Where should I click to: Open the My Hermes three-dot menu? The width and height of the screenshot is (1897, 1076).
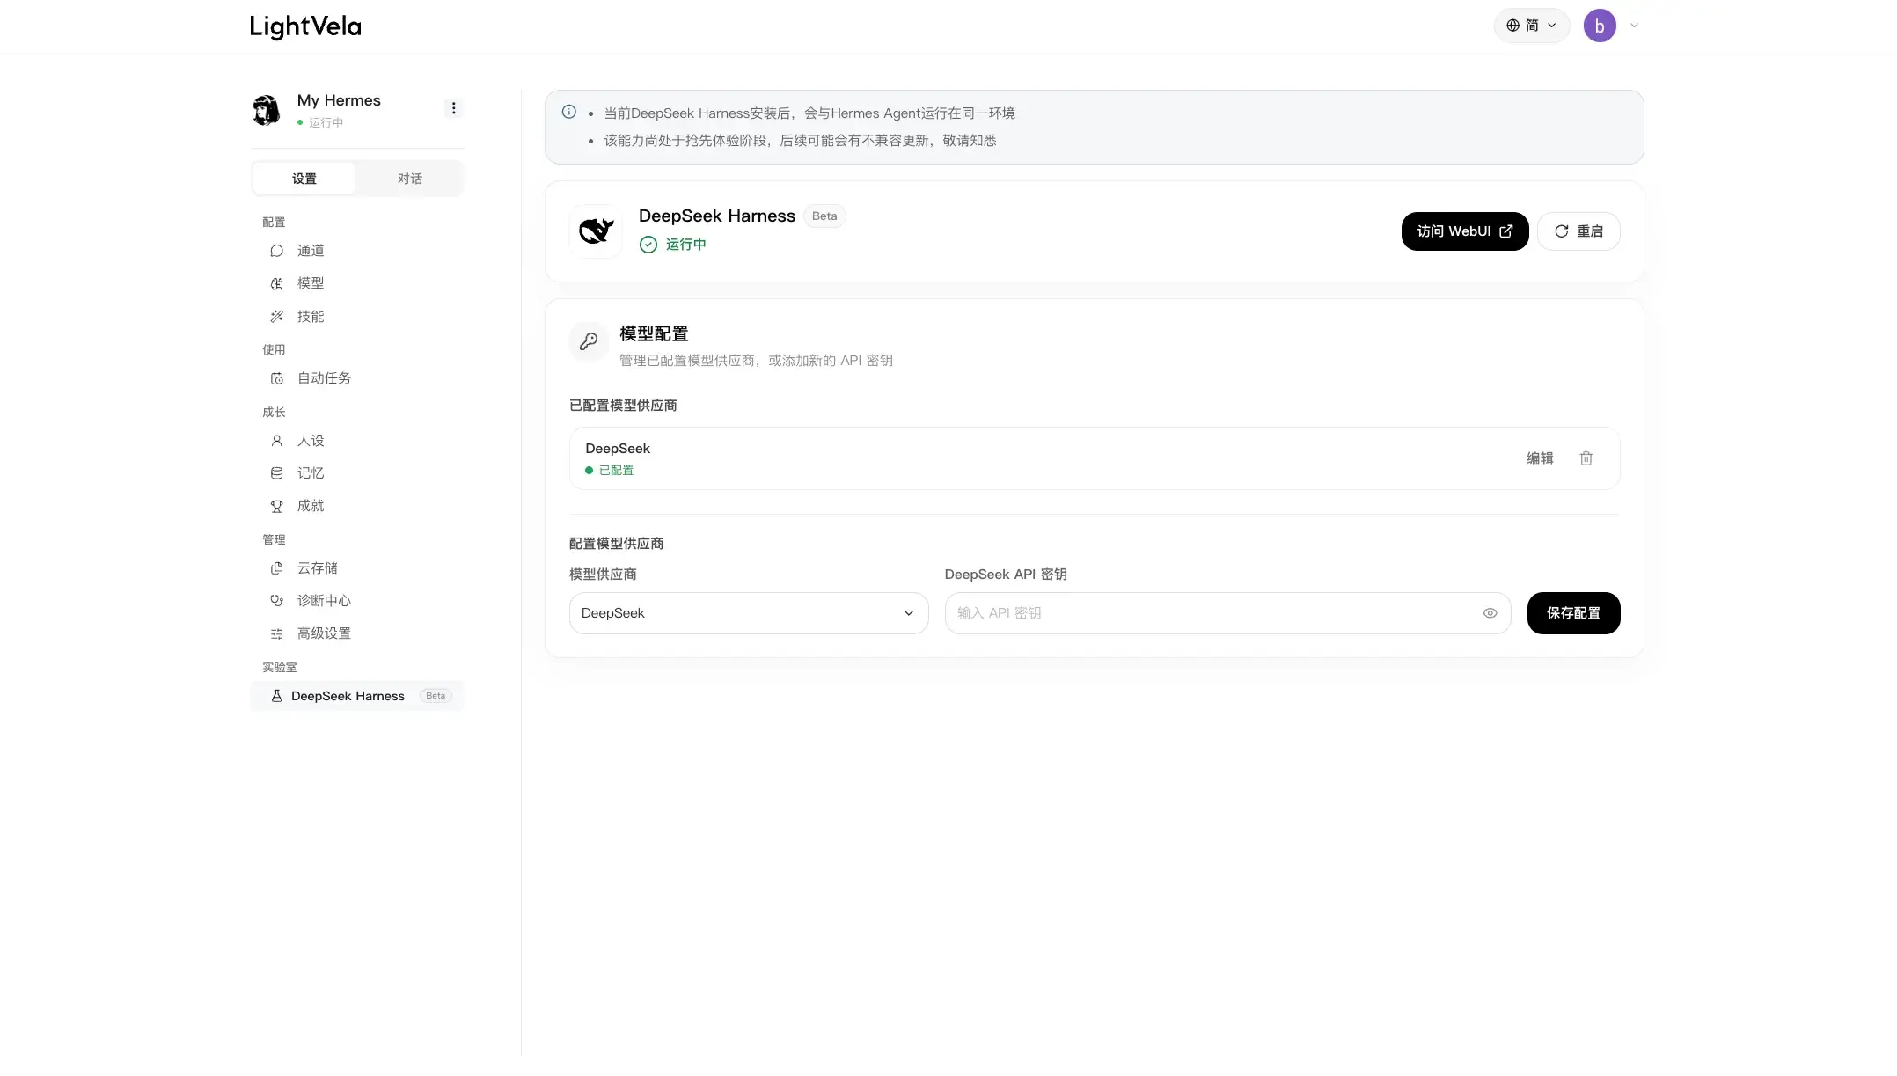pos(453,108)
